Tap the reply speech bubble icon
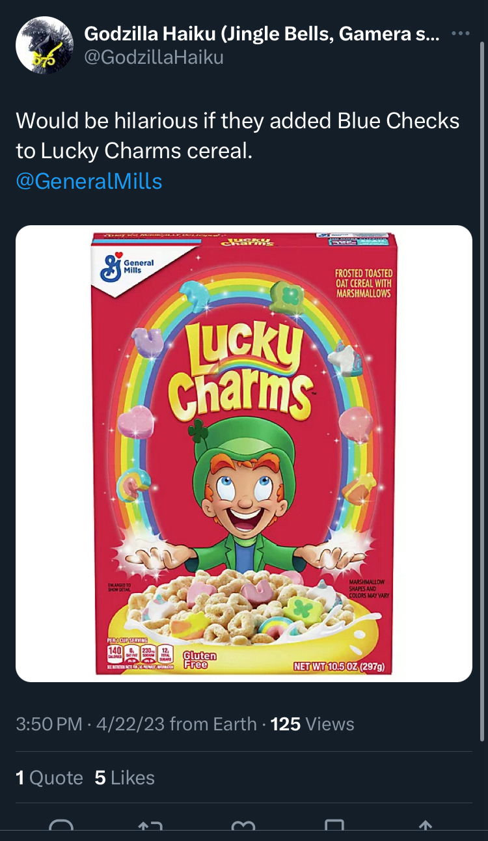Screen dimensions: 488x841 [x=62, y=827]
